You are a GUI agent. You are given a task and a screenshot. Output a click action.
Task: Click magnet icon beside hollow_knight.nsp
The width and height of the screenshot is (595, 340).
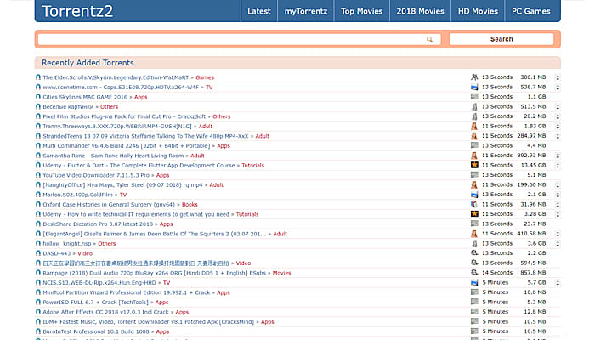(x=38, y=244)
